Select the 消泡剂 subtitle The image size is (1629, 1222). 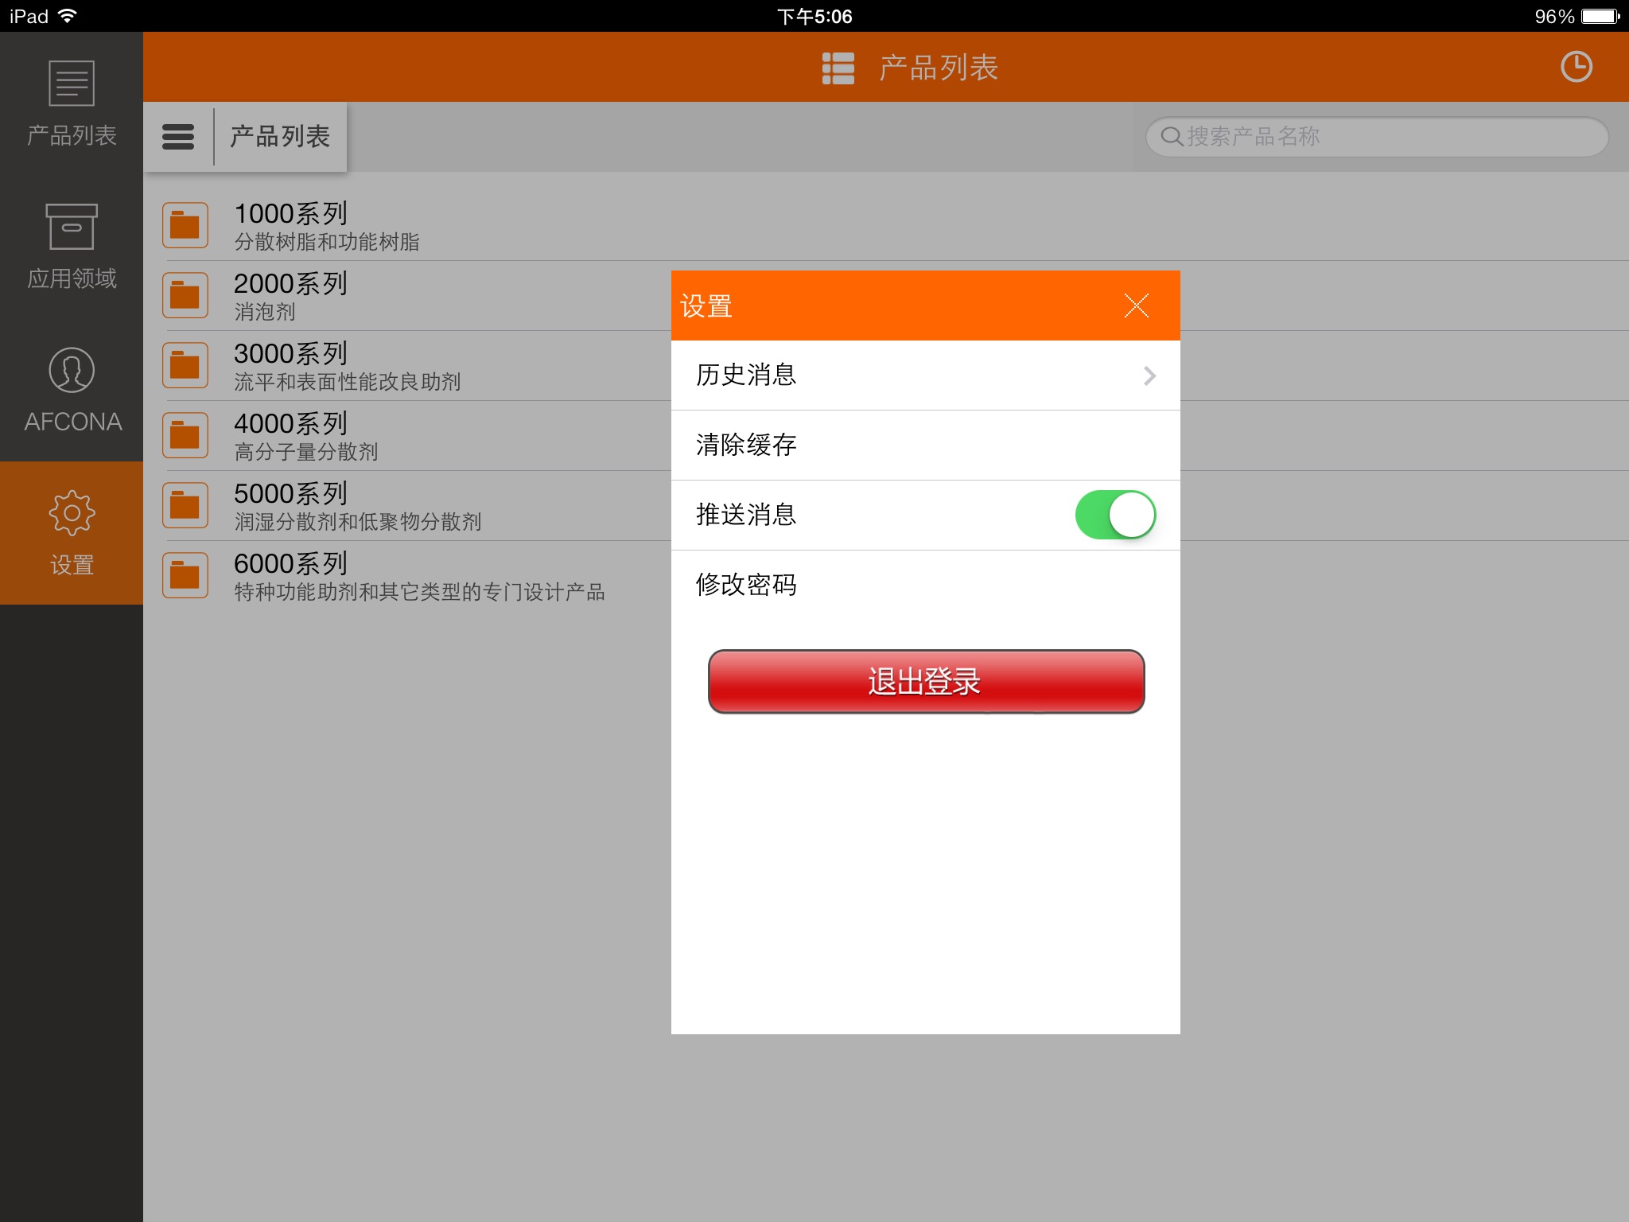coord(265,312)
